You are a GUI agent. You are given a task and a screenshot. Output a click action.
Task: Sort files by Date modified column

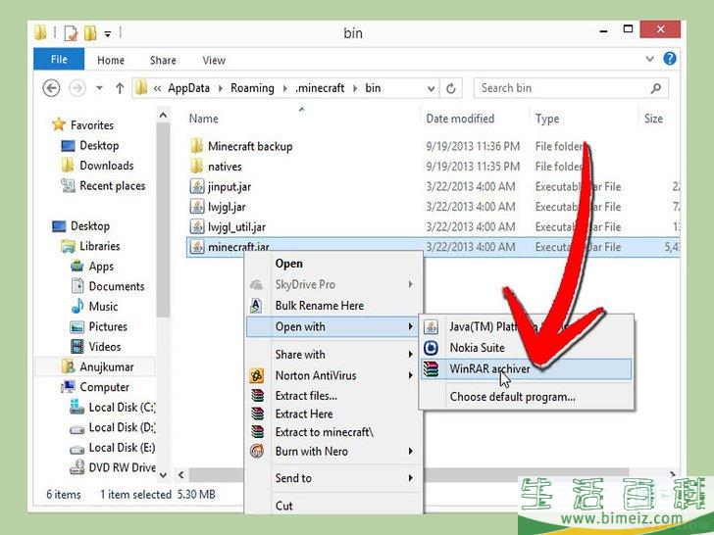[x=460, y=119]
